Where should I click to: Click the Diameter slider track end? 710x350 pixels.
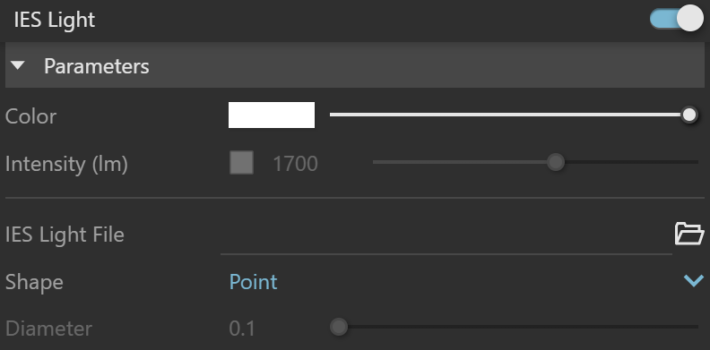tap(696, 327)
